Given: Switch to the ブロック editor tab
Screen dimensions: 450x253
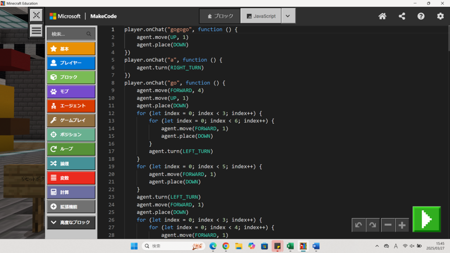Looking at the screenshot, I should point(220,16).
